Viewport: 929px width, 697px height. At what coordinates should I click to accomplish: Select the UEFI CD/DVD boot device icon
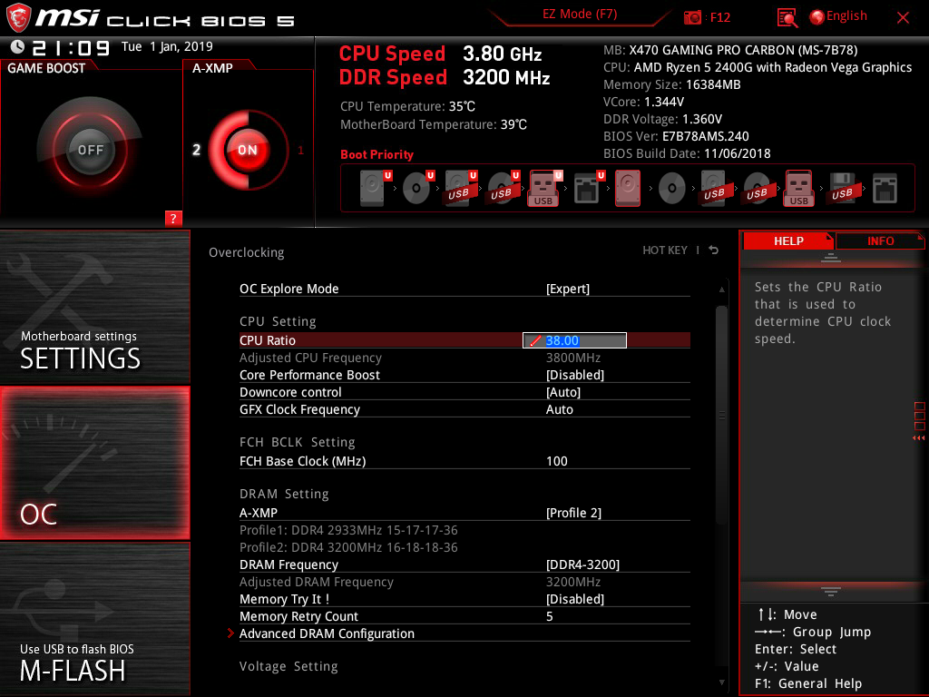pyautogui.click(x=417, y=188)
